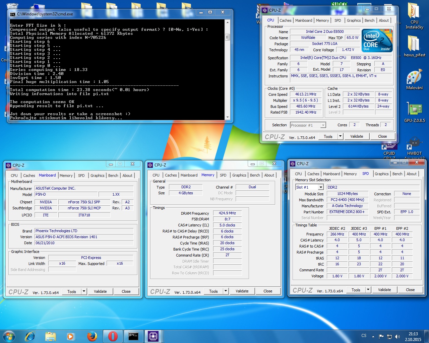Viewport: 429px width, 343px height.
Task: Open Windows Media Player taskbar icon
Action: [70, 336]
